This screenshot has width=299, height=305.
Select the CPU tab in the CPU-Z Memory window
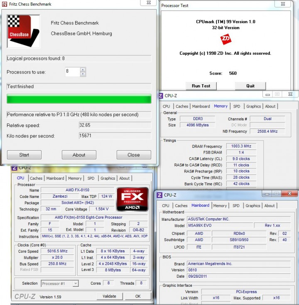[x=166, y=106]
